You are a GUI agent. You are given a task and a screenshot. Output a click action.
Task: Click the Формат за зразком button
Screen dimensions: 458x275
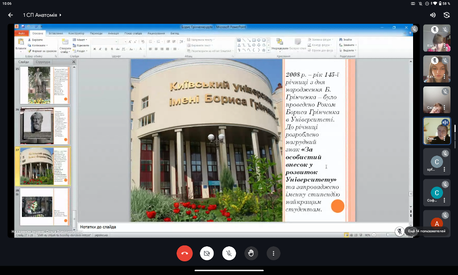(x=43, y=51)
